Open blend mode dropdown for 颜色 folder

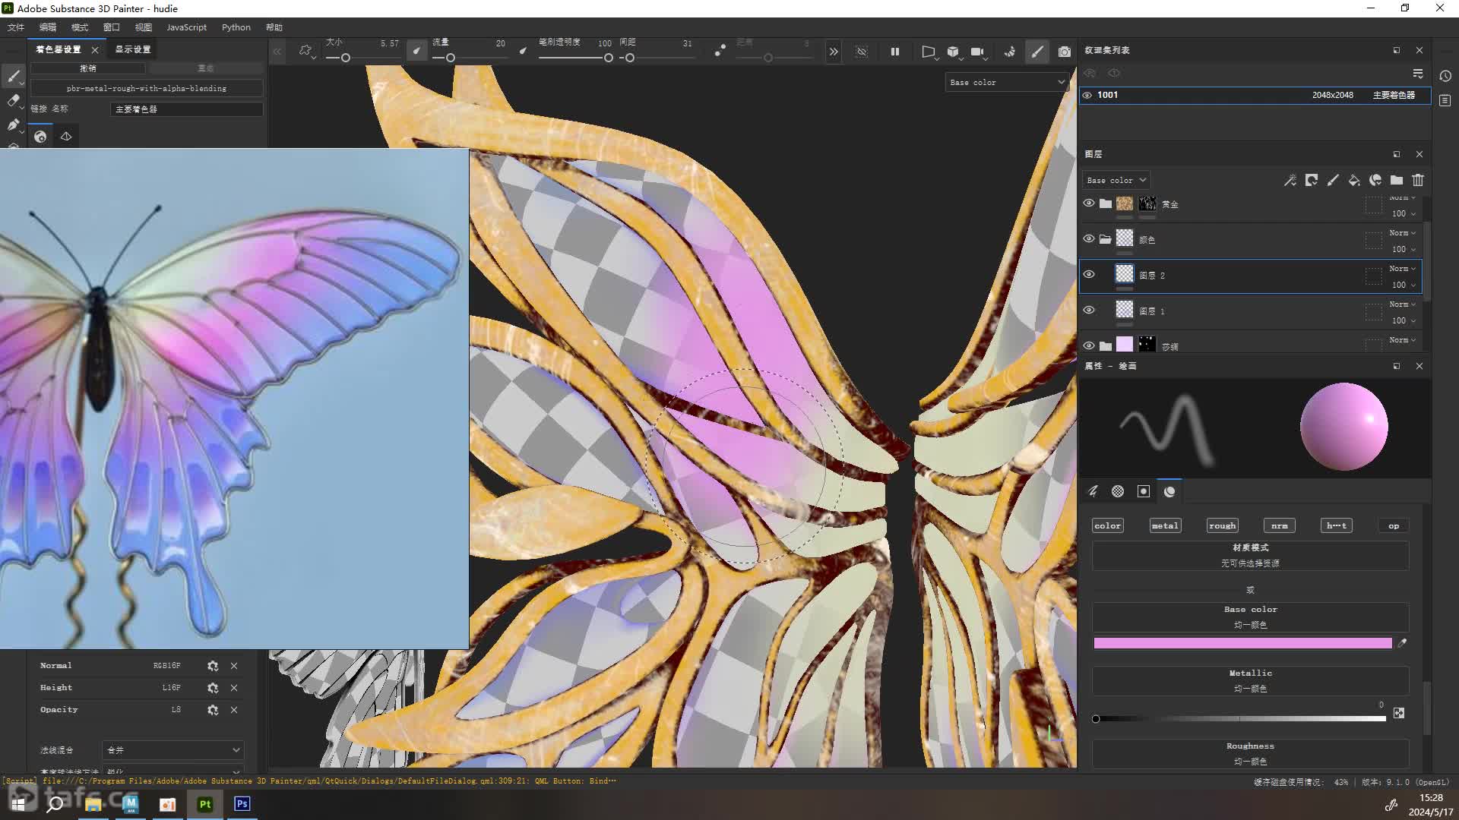(x=1403, y=233)
